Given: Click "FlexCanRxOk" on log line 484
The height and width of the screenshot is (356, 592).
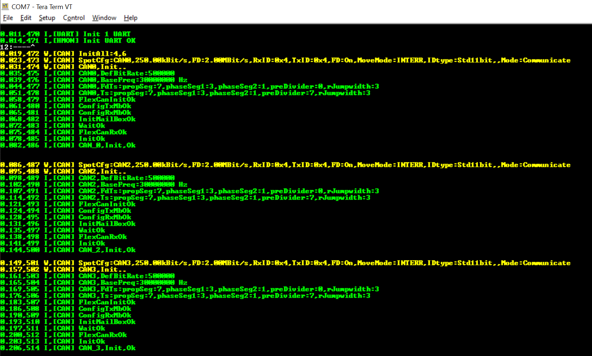Looking at the screenshot, I should (x=103, y=132).
